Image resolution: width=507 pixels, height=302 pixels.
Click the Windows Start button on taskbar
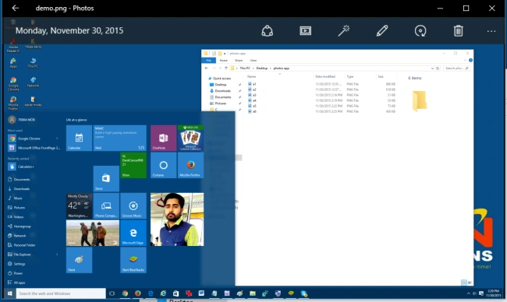tap(9, 293)
